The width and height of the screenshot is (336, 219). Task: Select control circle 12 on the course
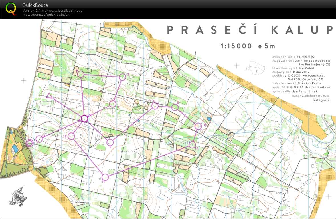point(71,136)
